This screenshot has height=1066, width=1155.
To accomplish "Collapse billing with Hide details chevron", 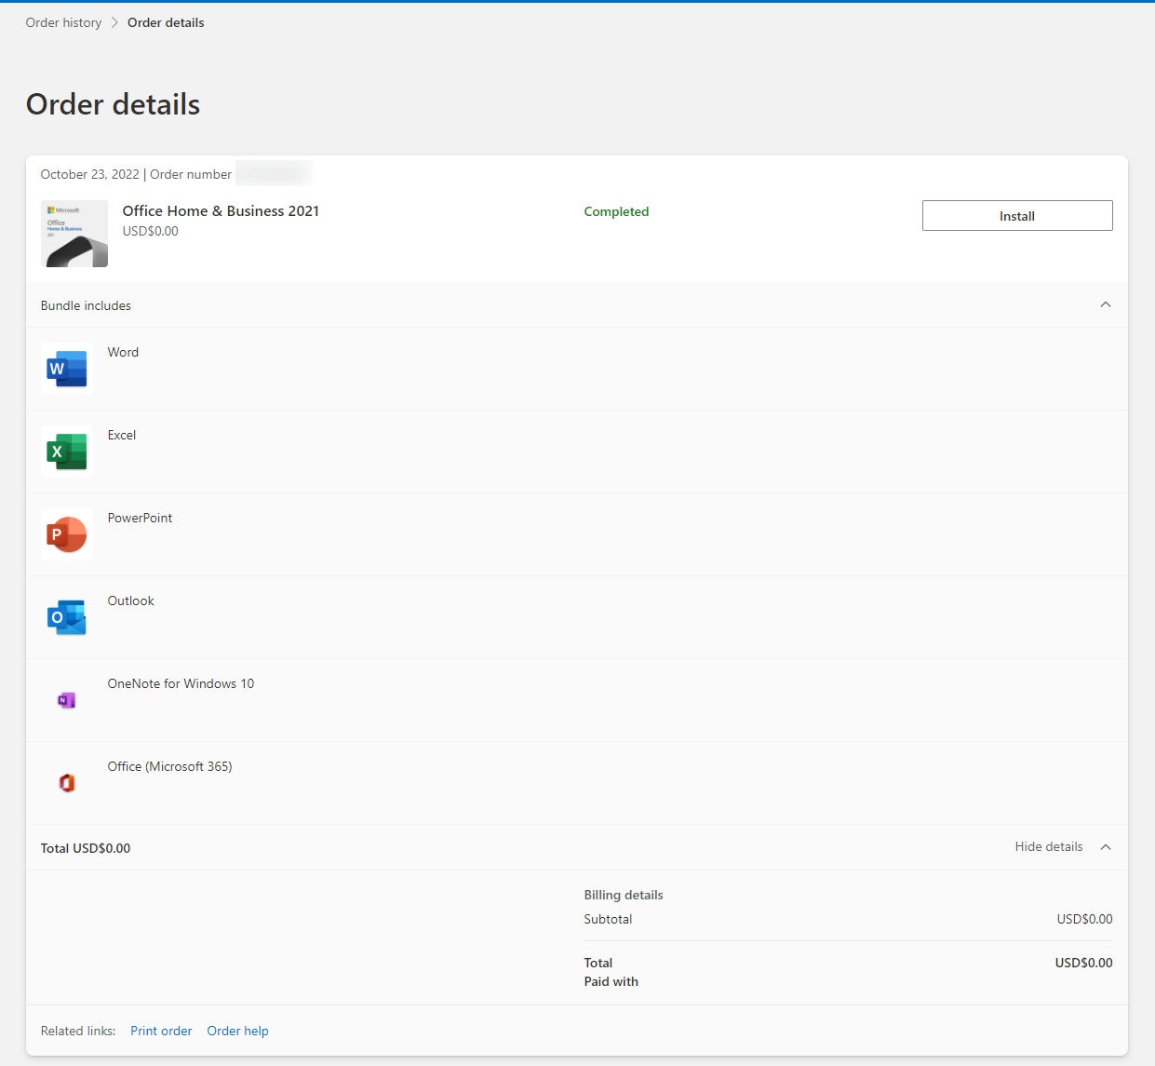I will [x=1106, y=847].
